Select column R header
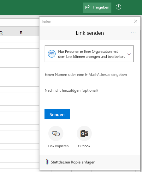Image resolution: width=142 pixels, height=172 pixels. (21, 33)
